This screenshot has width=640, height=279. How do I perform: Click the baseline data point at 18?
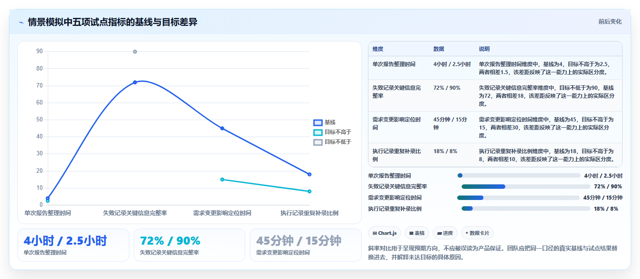click(x=310, y=174)
